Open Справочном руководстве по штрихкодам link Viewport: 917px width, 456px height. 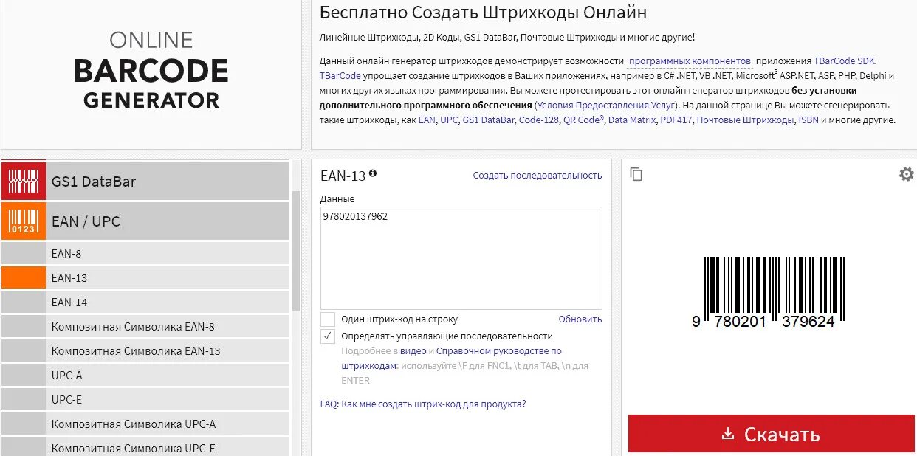point(451,359)
